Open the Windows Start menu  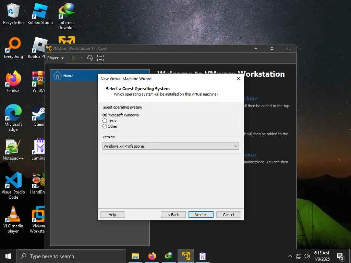pos(8,256)
